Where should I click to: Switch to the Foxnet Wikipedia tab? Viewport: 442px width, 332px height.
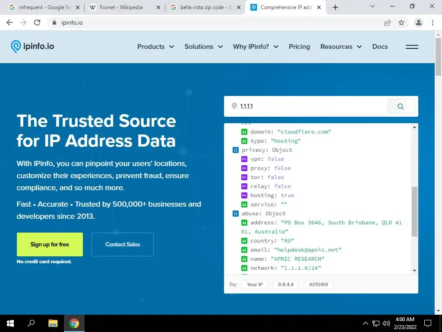coord(121,8)
